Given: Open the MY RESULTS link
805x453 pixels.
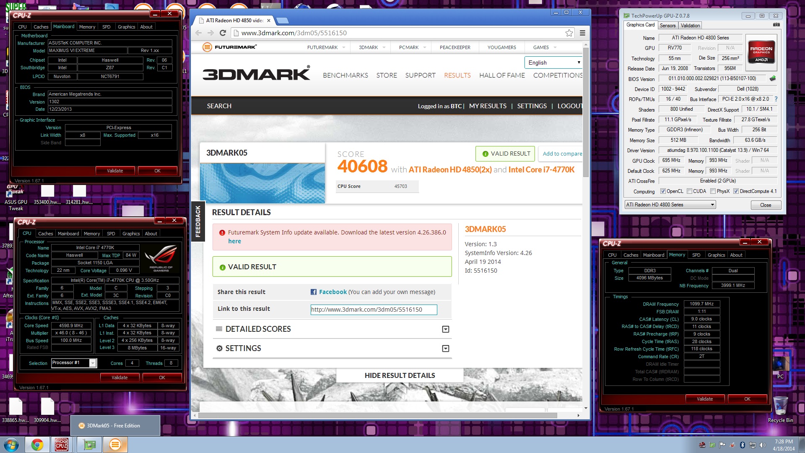Looking at the screenshot, I should (x=488, y=106).
